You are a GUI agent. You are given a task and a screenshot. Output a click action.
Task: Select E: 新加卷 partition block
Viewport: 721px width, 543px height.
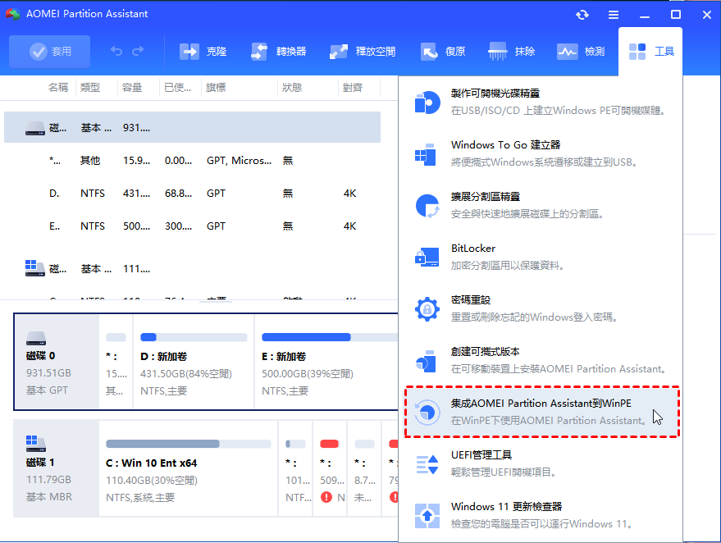pos(326,362)
